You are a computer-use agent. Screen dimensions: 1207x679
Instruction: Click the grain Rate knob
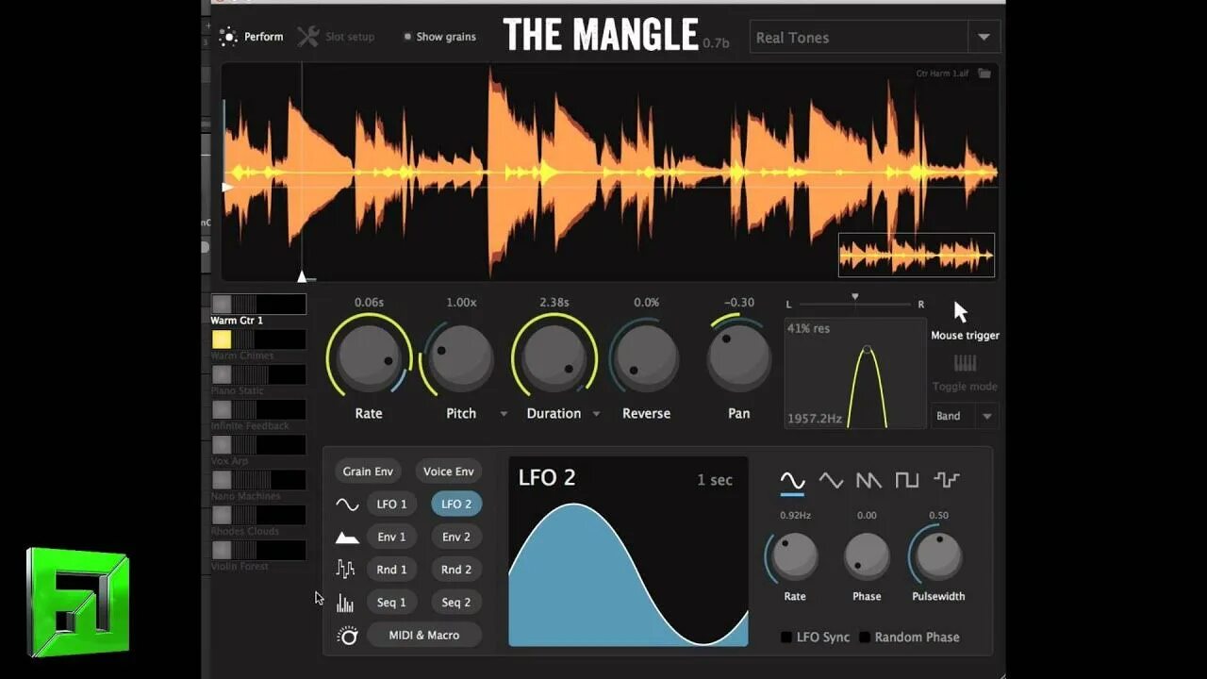click(x=369, y=357)
